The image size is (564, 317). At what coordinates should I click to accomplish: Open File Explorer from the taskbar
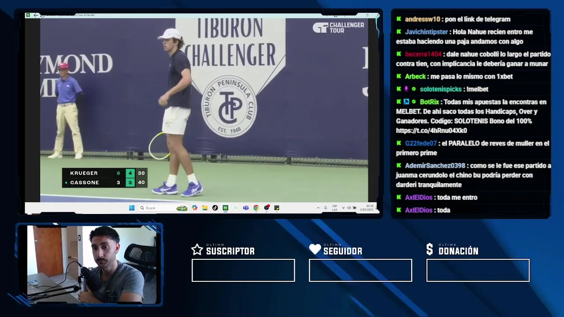coord(205,208)
